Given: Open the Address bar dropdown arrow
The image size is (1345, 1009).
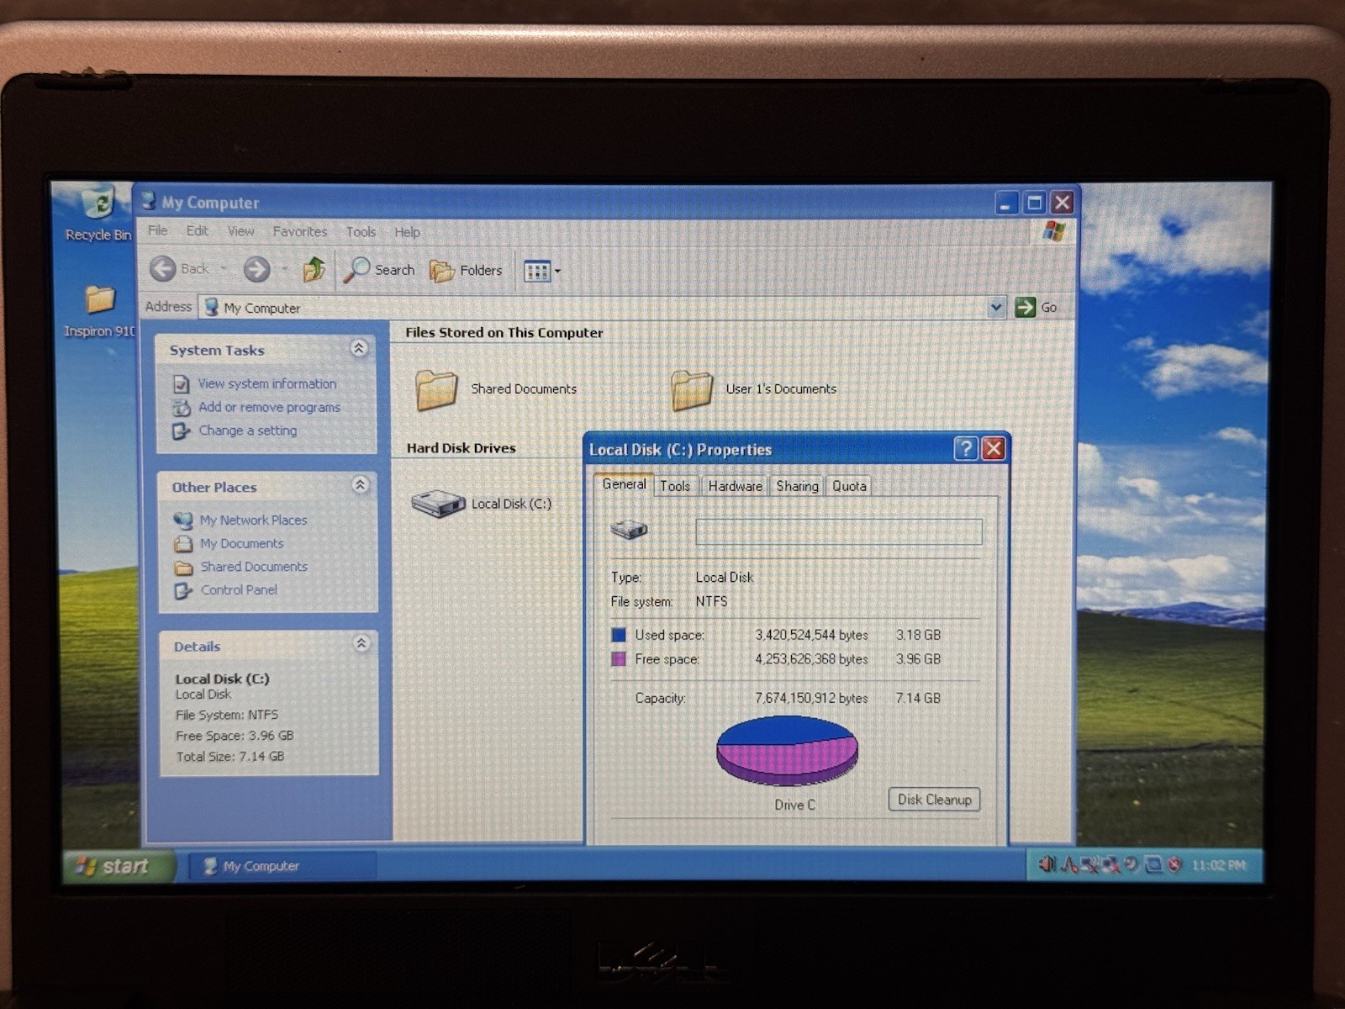Looking at the screenshot, I should pyautogui.click(x=996, y=308).
